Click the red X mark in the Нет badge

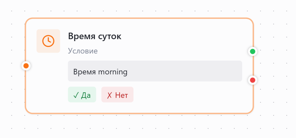click(x=109, y=95)
